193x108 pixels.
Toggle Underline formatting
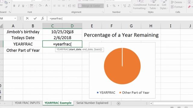click(23, 6)
